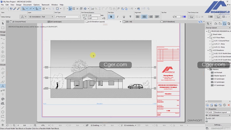Open the Teamwork menu
Image resolution: width=231 pixels, height=130 pixels.
[45, 5]
